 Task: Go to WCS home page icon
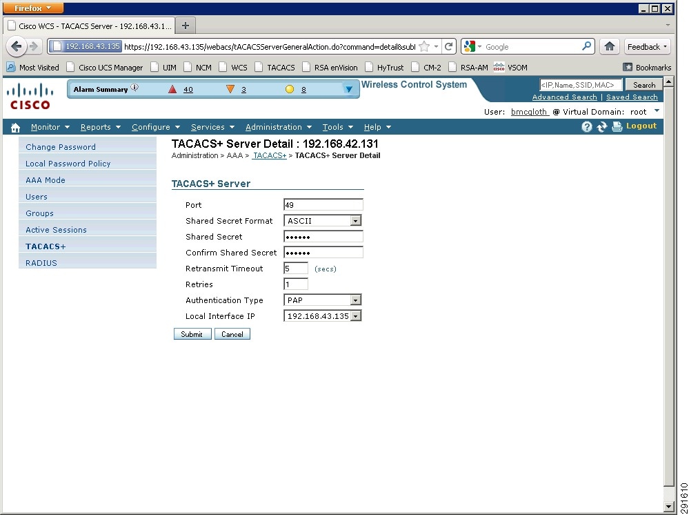pyautogui.click(x=15, y=128)
